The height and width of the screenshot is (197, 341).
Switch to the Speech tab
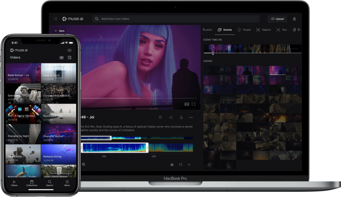point(208,30)
